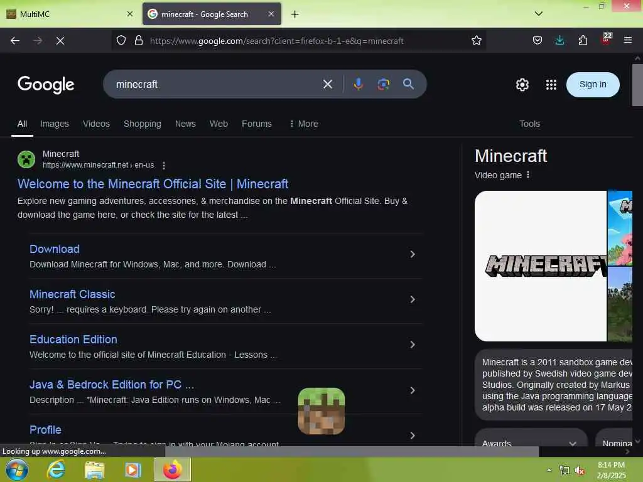Image resolution: width=643 pixels, height=482 pixels.
Task: Click the muted volume tray icon
Action: coord(580,471)
